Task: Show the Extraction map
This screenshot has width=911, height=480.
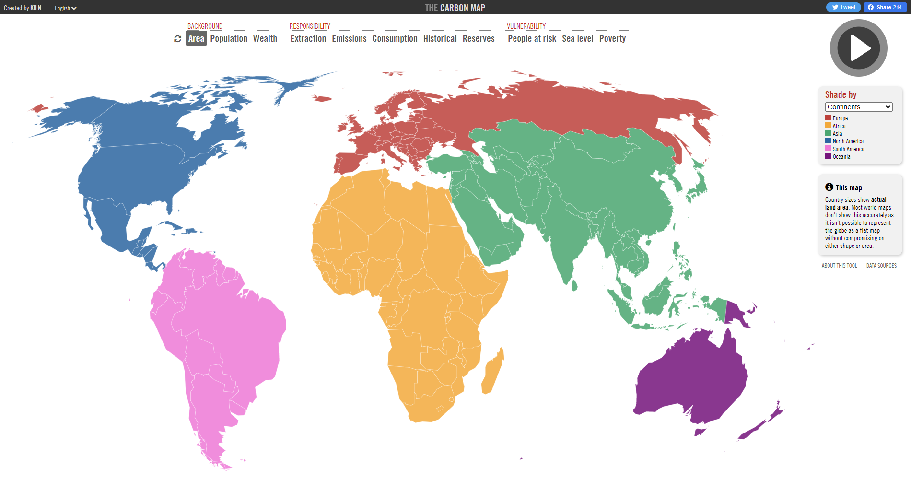Action: point(308,39)
